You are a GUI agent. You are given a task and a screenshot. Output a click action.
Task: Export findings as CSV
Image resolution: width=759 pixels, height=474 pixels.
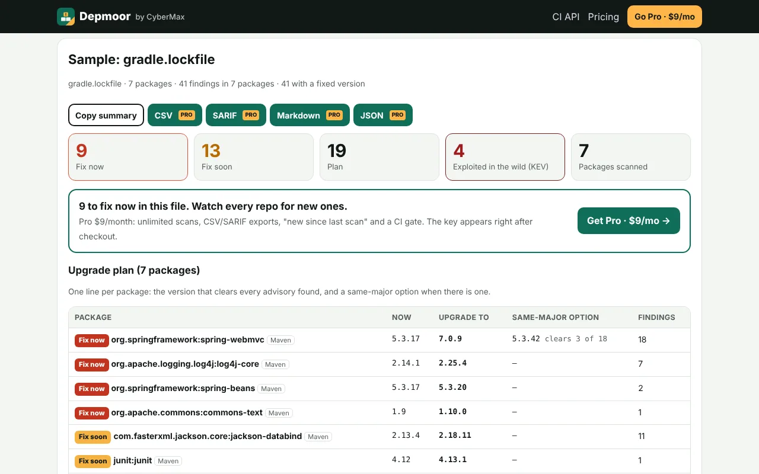[x=175, y=115]
